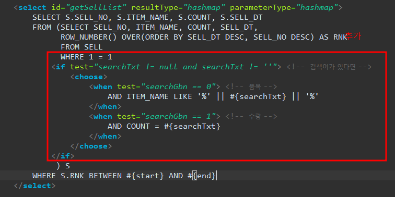Click the "WHERE 1 = 1" line
The image size is (395, 197).
(86, 57)
